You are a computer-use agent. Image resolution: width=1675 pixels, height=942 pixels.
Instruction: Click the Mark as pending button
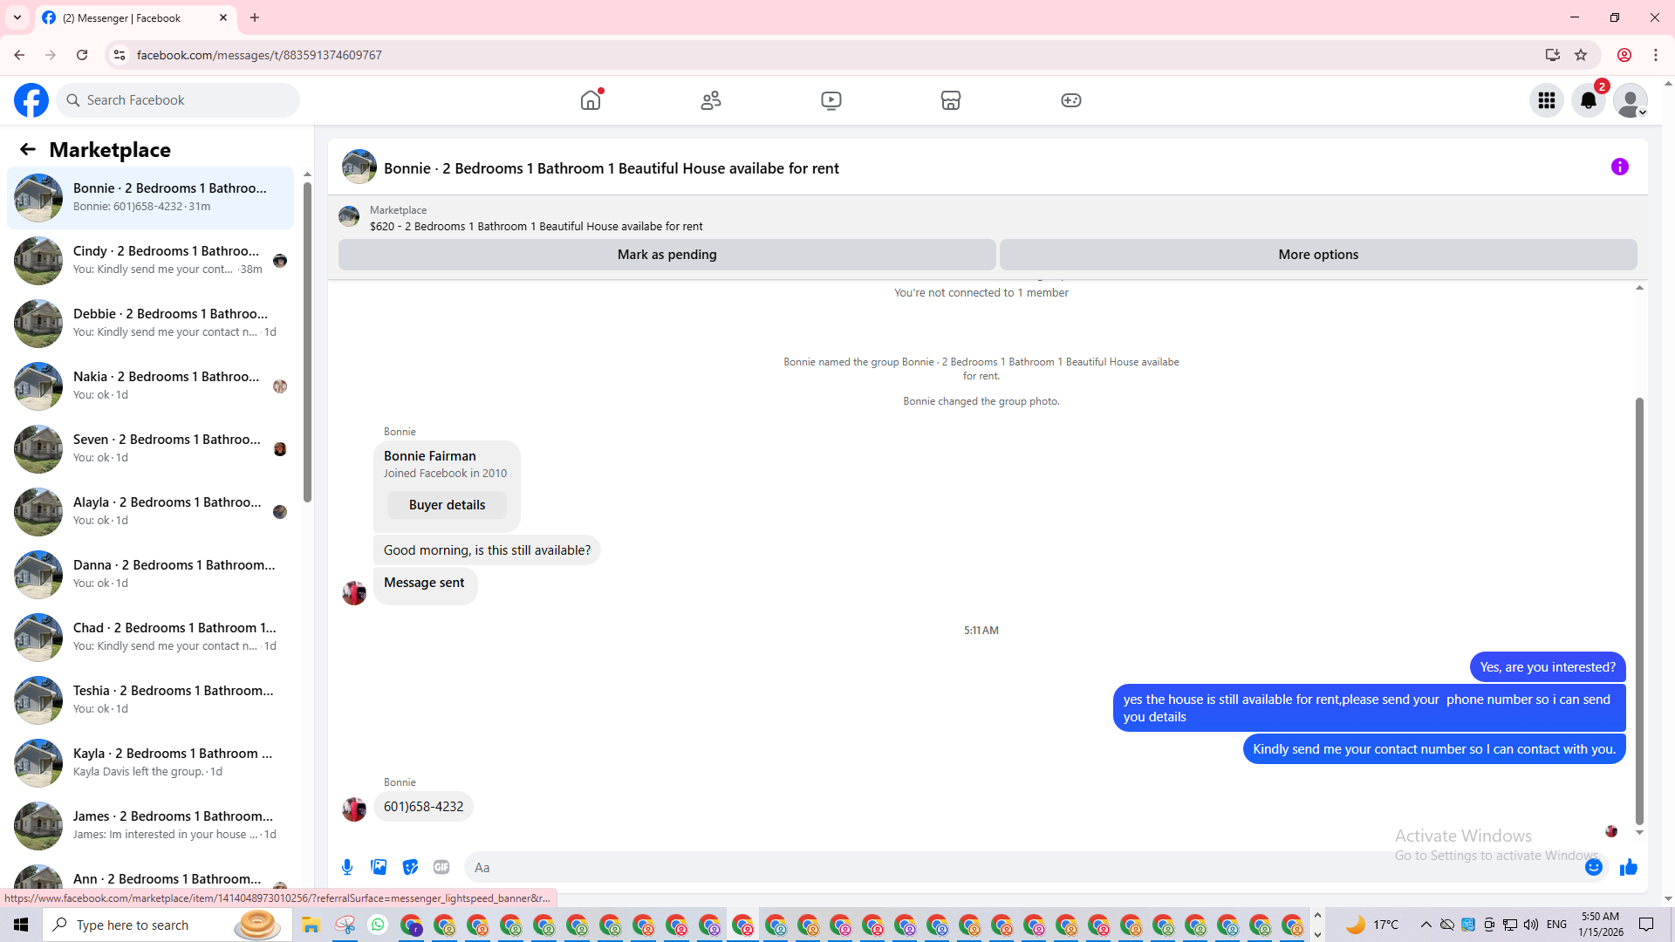[x=667, y=255]
